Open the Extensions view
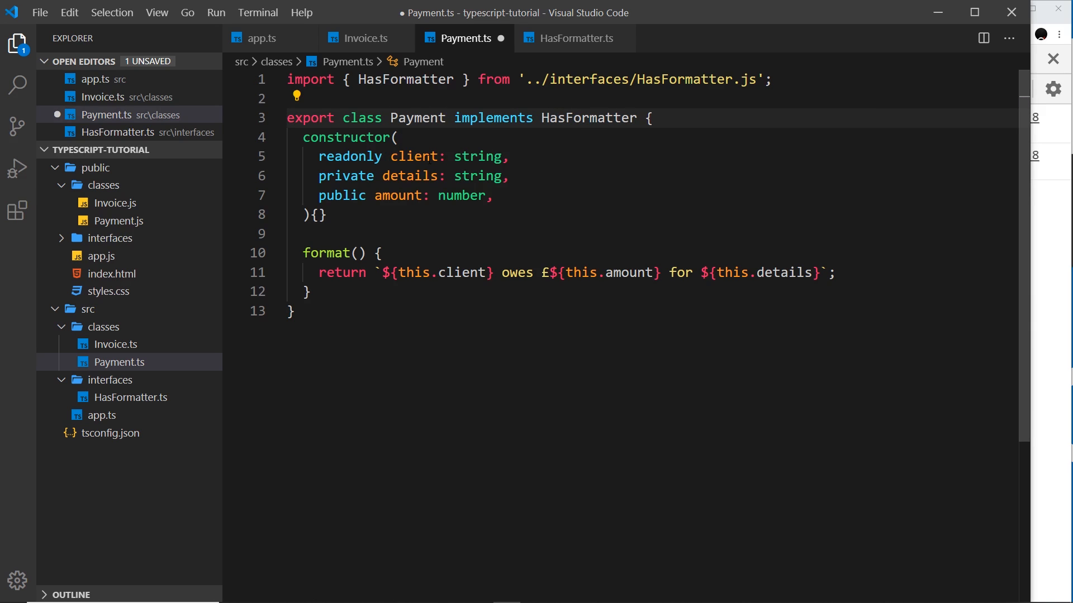Screen dimensions: 1073x603 pyautogui.click(x=17, y=210)
